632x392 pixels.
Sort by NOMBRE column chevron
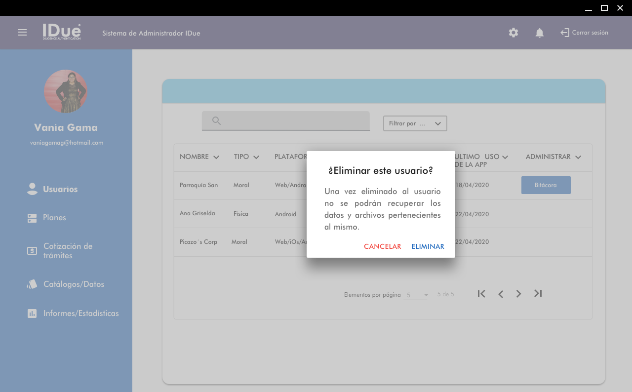pyautogui.click(x=216, y=157)
